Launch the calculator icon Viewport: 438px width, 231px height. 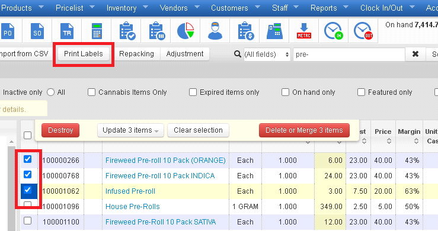coord(97,31)
